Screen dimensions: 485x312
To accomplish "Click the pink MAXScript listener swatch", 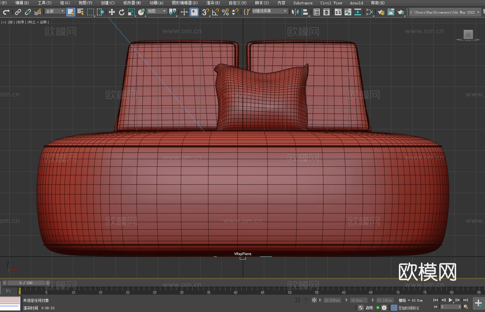I will click(x=10, y=300).
